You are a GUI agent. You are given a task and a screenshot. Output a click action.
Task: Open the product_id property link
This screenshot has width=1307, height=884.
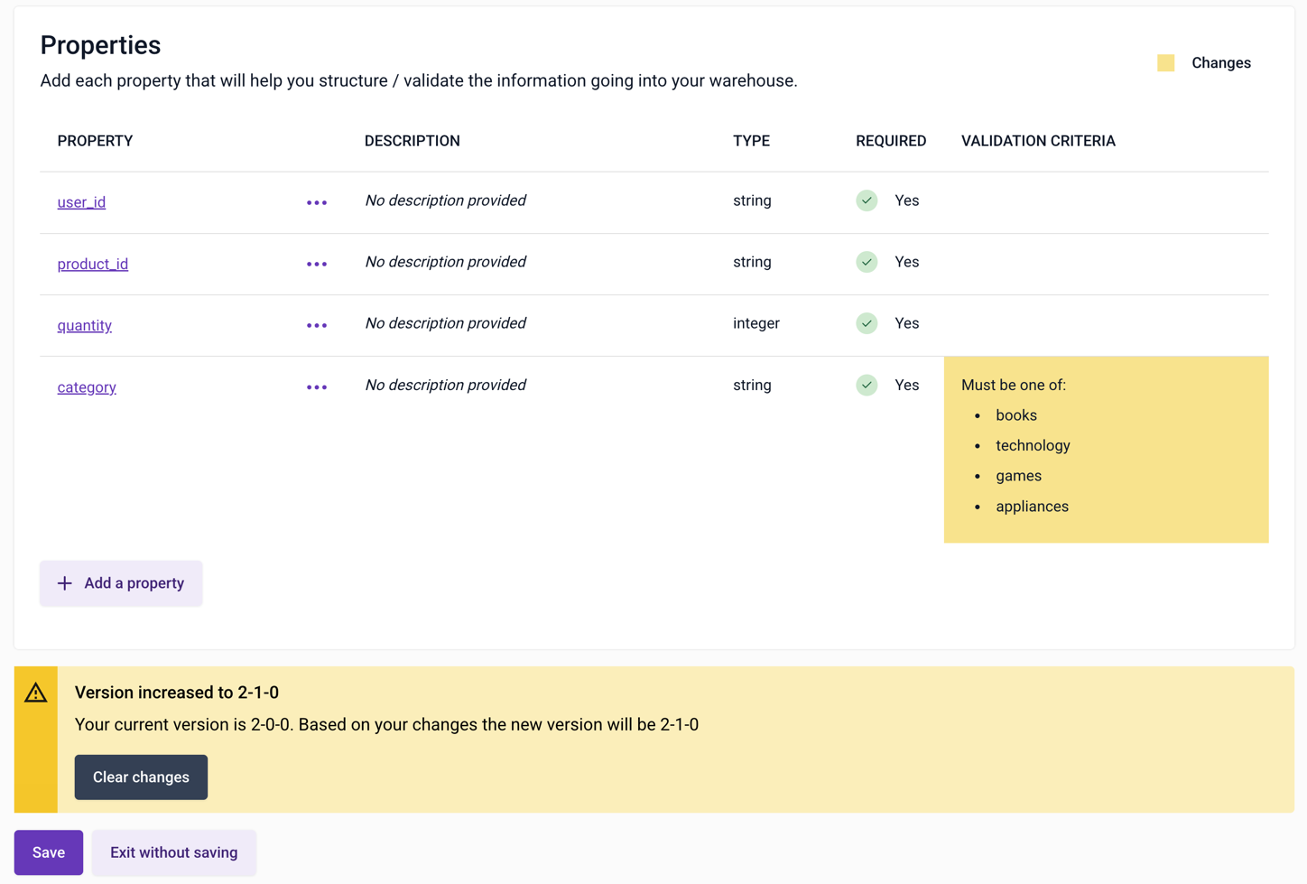[93, 264]
